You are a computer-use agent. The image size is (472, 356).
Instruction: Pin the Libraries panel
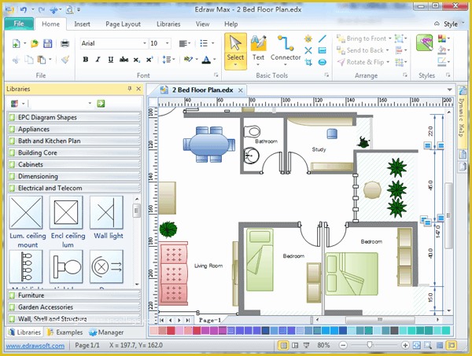pyautogui.click(x=130, y=89)
